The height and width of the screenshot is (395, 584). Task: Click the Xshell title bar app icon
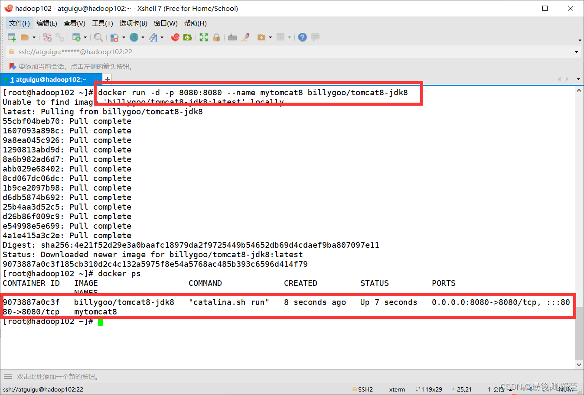point(8,8)
